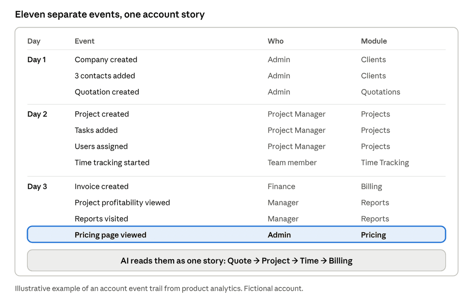Click "Projects" in the Tasks added row
Viewport: 473px width, 305px height.
point(376,130)
